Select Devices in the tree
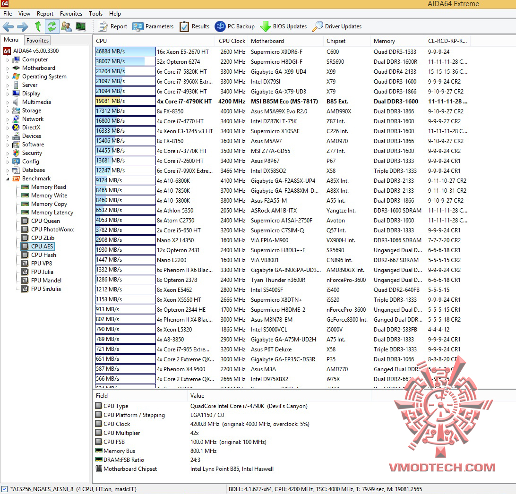The width and height of the screenshot is (516, 494). point(32,136)
